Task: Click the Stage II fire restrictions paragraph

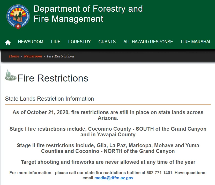Action: point(108,148)
